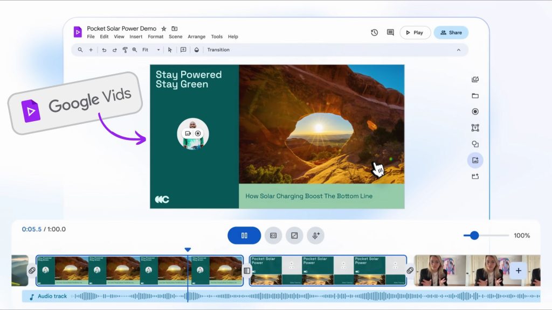The image size is (552, 310).
Task: Star the Pocket Solar Power Demo file
Action: pyautogui.click(x=164, y=29)
